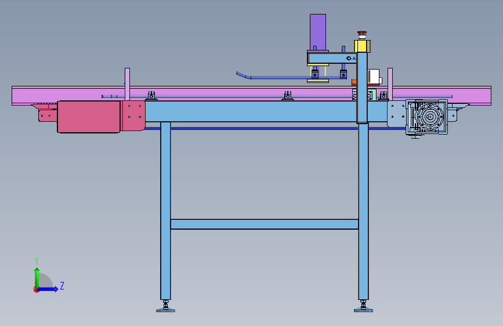Click the red emergency stop button
Image resolution: width=503 pixels, height=326 pixels.
362,34
